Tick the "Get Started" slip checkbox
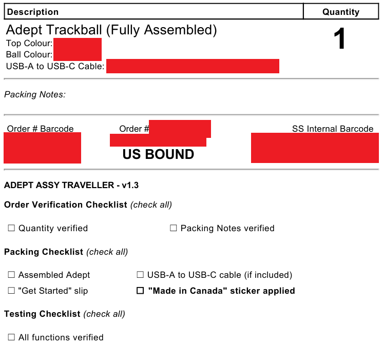This screenshot has width=383, height=346. tap(11, 291)
